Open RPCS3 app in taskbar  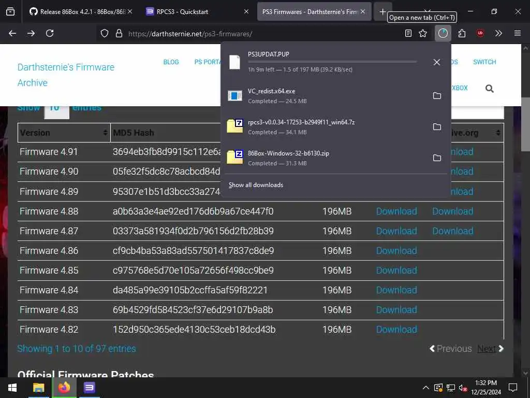(x=90, y=388)
